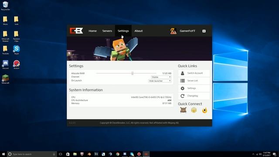Select the Junk folder on desktop
The height and width of the screenshot is (157, 279).
[x=17, y=20]
